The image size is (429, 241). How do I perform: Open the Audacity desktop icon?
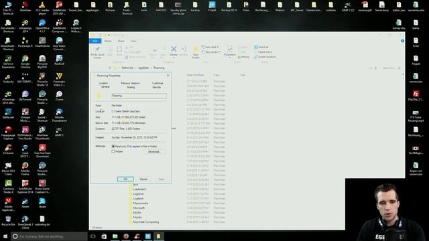[8, 79]
